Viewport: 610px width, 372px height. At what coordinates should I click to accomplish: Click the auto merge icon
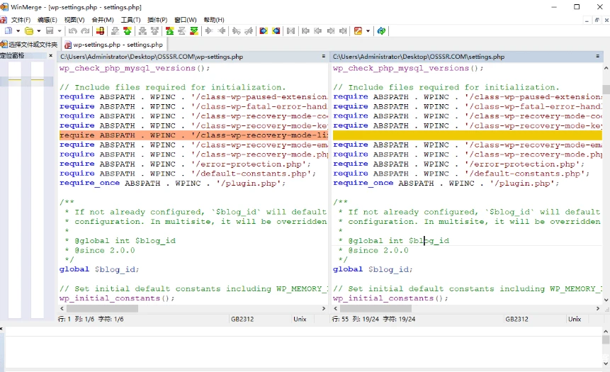pos(290,30)
